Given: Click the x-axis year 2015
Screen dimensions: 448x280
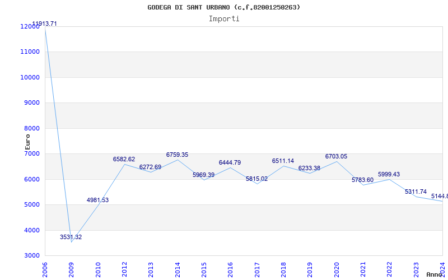Looking at the screenshot, I should click(204, 270).
